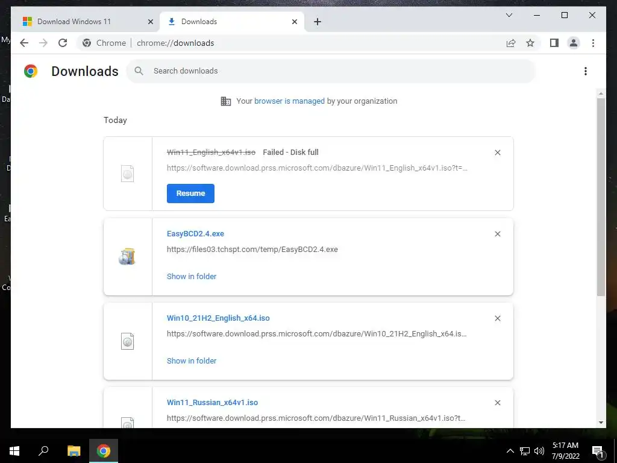Click the Win10_21H2 ISO file icon
Screen dimensions: 617x463
[x=128, y=341]
